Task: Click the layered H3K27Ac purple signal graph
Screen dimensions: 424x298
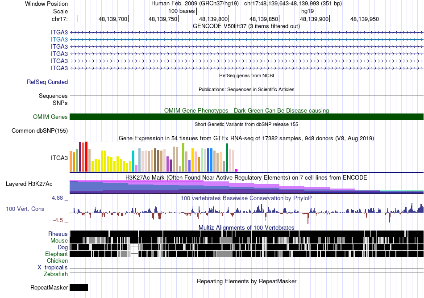Action: coord(246,187)
